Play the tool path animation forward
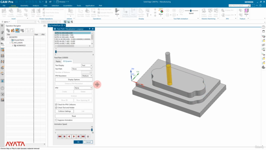 point(74,136)
